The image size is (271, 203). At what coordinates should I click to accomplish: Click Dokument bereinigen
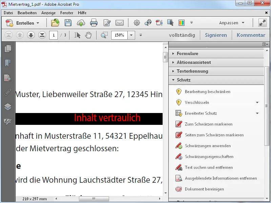click(x=200, y=189)
